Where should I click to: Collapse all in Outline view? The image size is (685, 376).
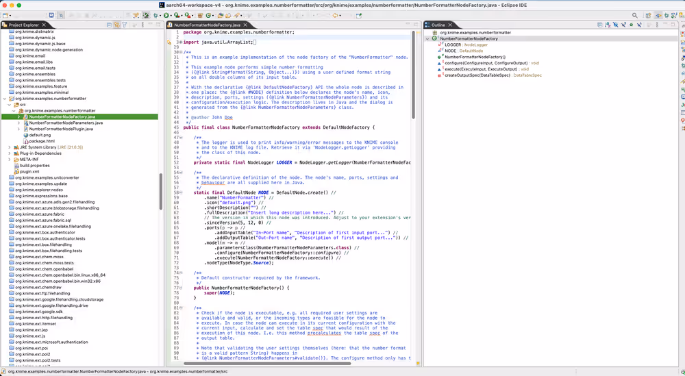coord(600,25)
